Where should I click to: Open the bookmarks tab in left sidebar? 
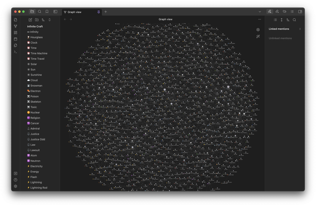47,12
